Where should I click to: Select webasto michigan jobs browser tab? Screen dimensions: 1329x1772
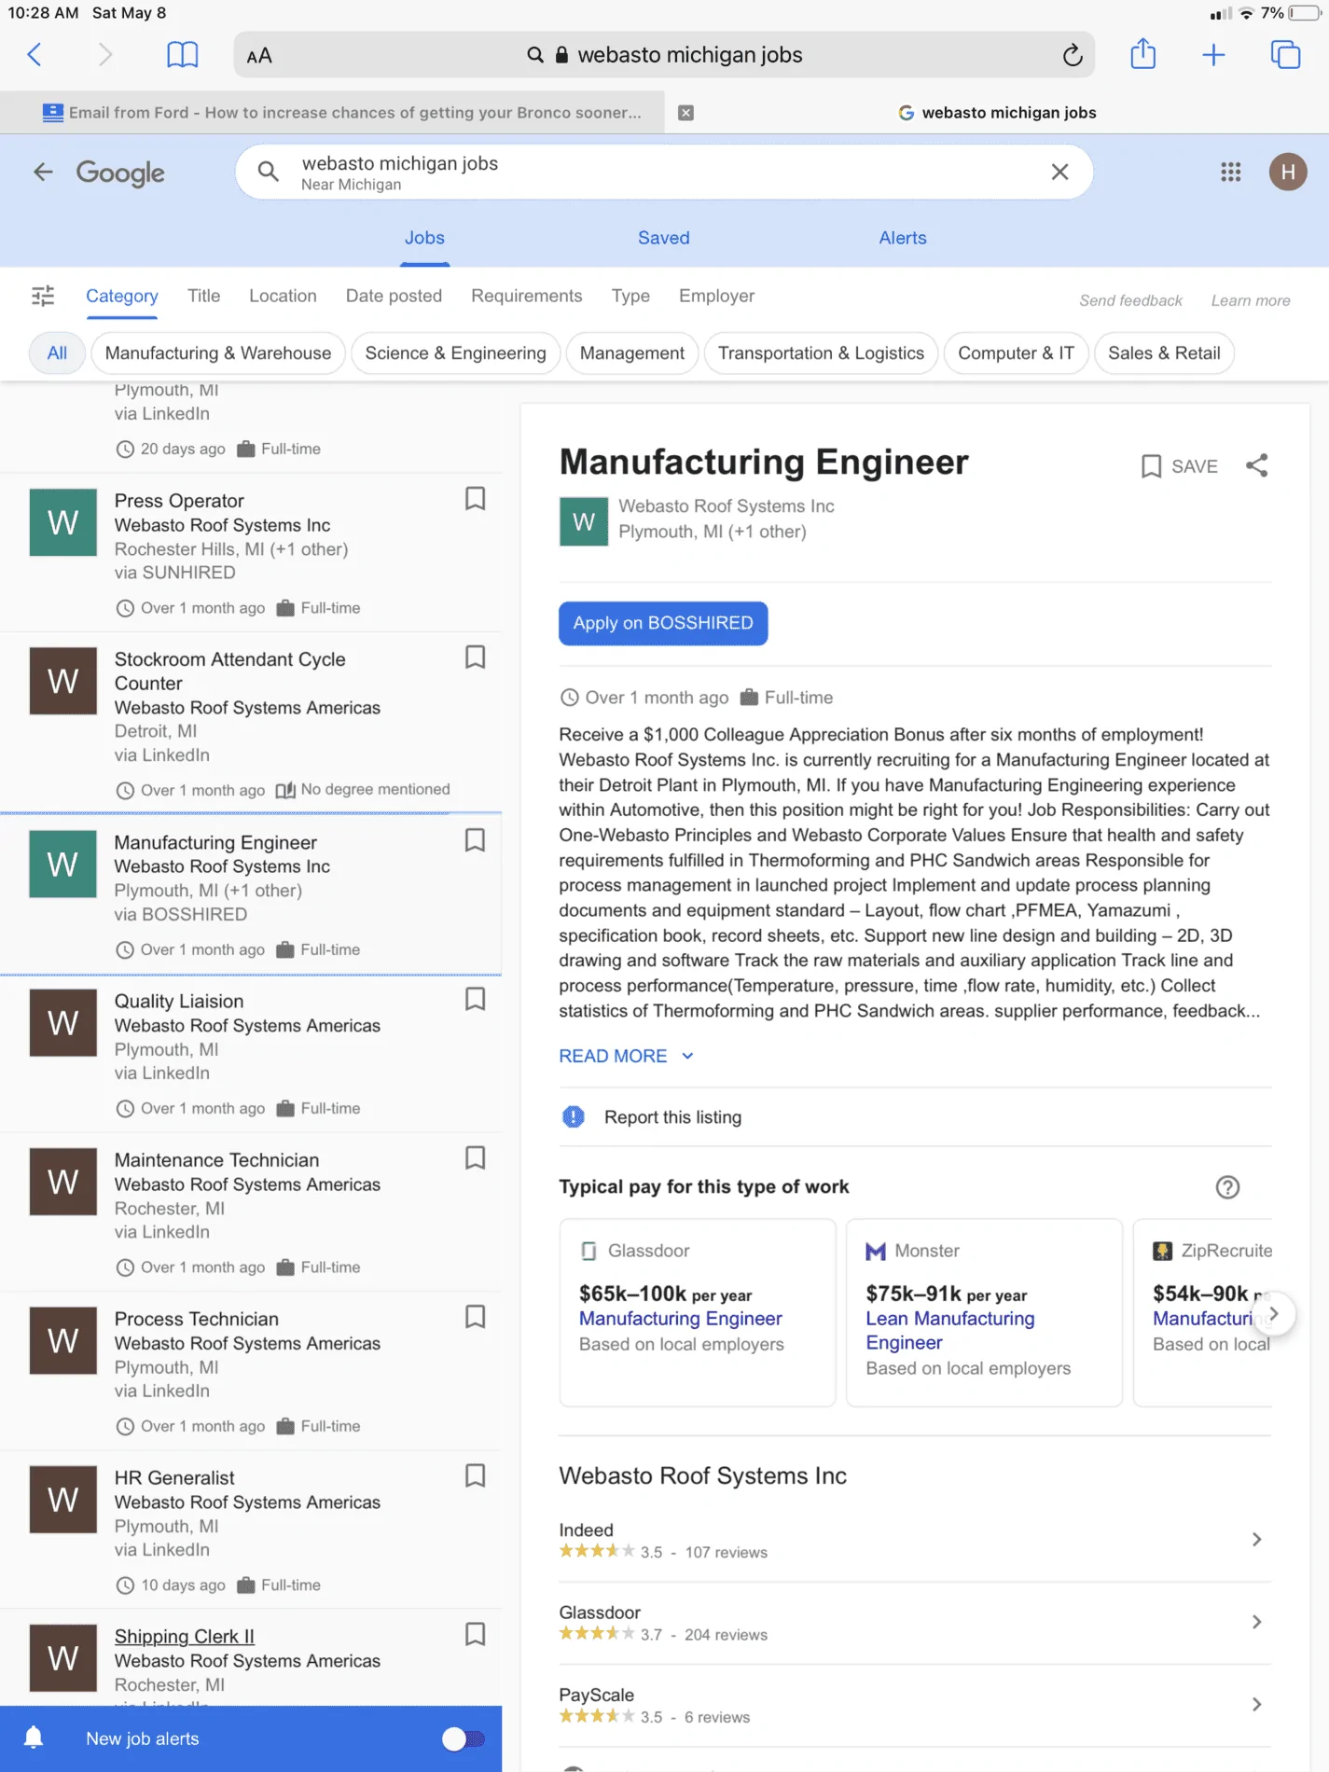pos(997,113)
